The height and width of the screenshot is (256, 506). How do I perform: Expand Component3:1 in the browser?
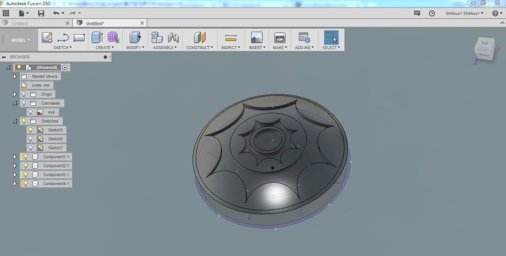(x=14, y=174)
